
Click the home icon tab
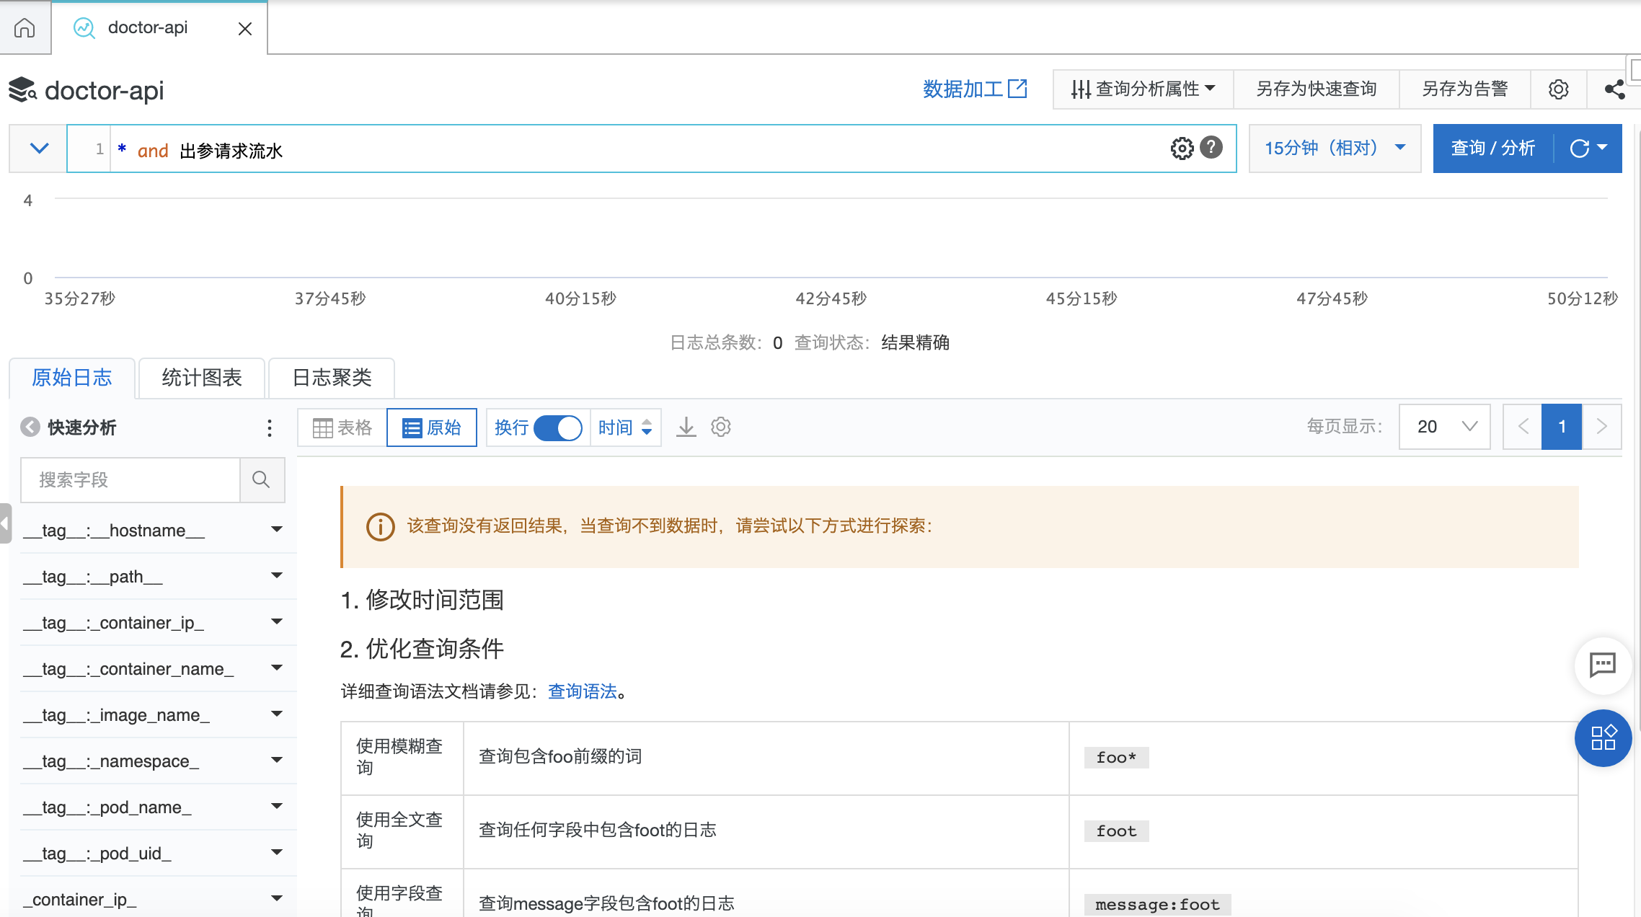click(x=25, y=27)
